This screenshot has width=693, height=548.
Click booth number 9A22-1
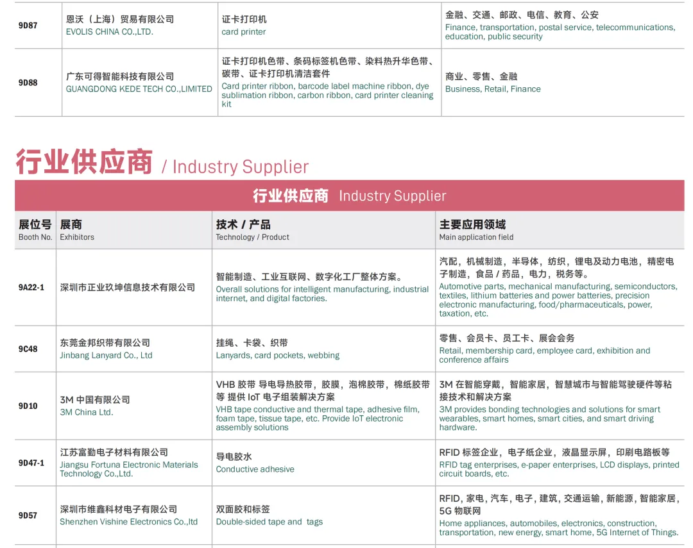(31, 288)
